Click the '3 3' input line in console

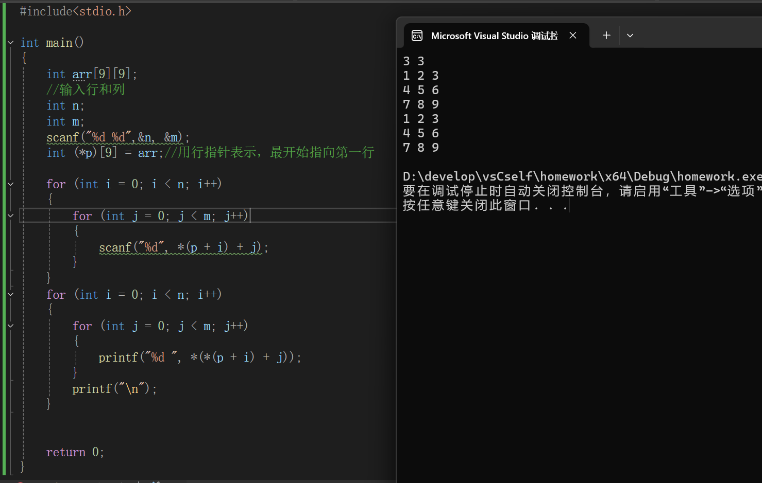point(414,61)
